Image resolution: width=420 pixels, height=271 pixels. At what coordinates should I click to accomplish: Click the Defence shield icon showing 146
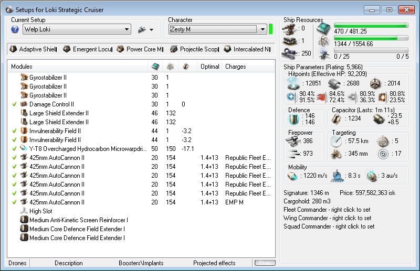(x=293, y=119)
